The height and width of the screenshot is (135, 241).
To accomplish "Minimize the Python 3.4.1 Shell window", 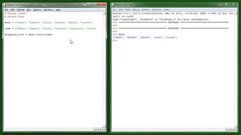I will pos(221,4).
